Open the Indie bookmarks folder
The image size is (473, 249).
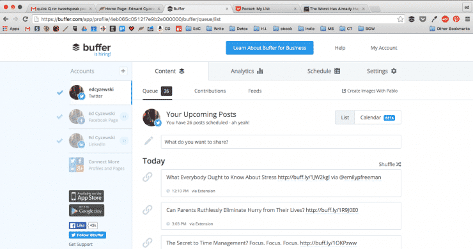306,29
